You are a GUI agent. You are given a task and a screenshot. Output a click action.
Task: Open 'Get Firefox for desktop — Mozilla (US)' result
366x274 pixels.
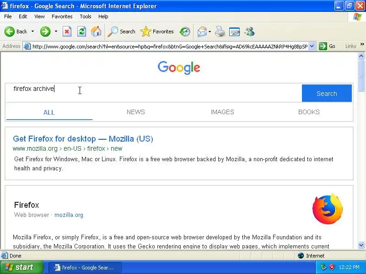coord(83,139)
